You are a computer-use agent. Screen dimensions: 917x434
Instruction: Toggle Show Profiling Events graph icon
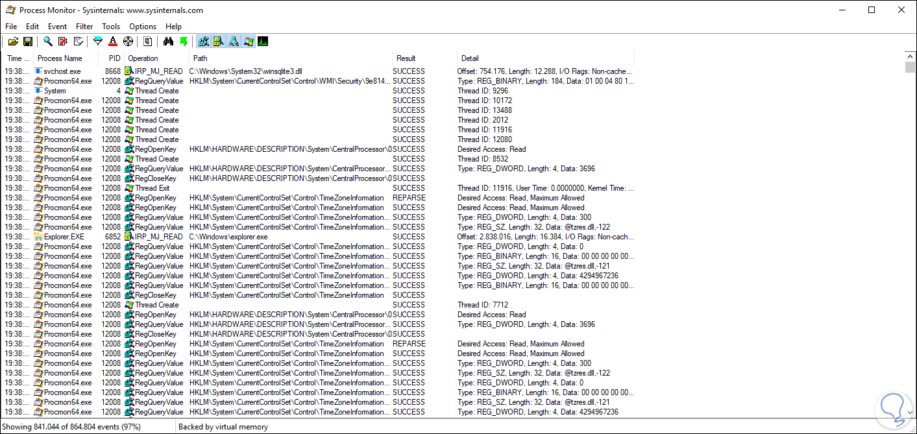point(263,42)
